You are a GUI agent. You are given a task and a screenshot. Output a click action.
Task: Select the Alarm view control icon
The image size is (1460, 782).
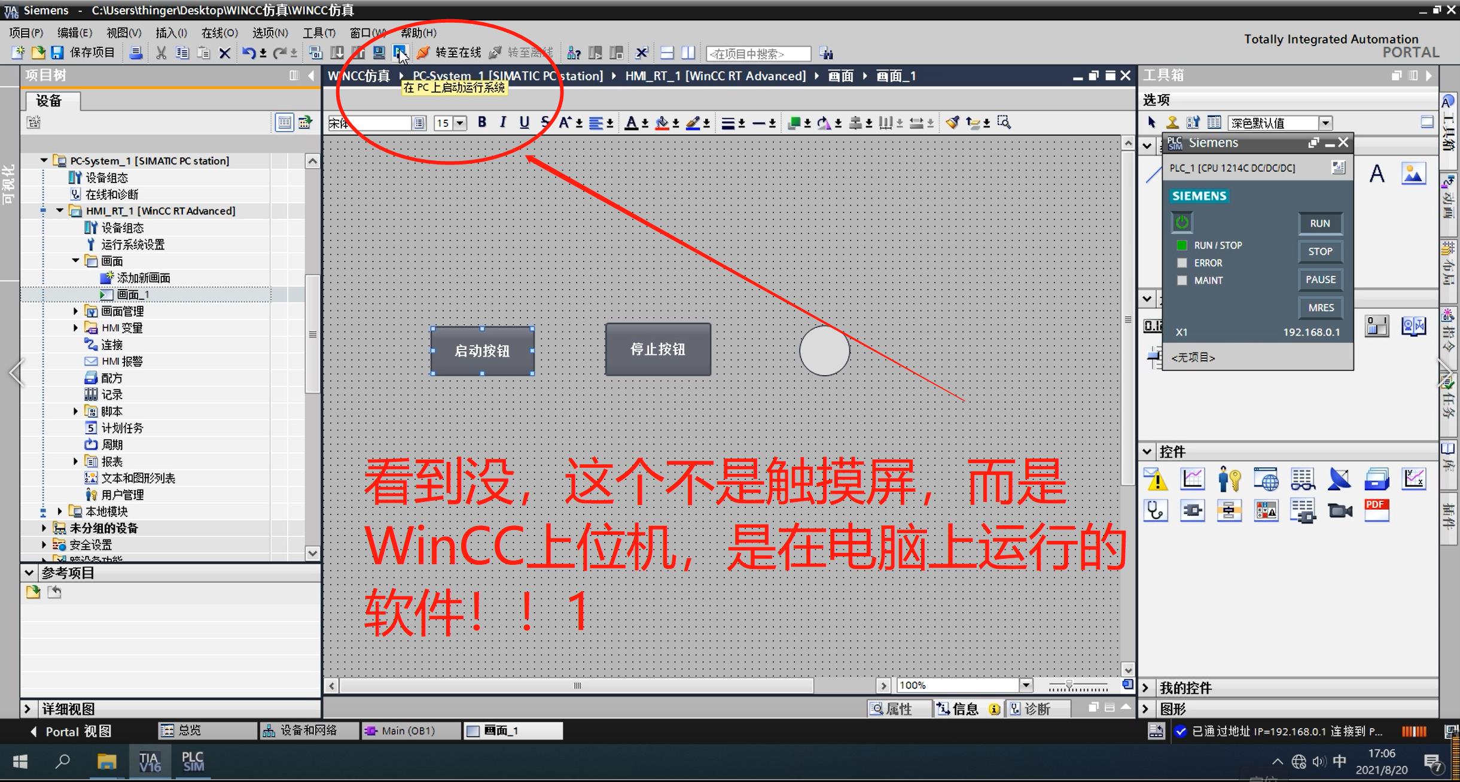click(x=1156, y=479)
